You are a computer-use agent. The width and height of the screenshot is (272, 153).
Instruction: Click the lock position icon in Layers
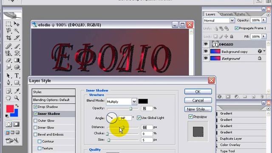(x=226, y=37)
